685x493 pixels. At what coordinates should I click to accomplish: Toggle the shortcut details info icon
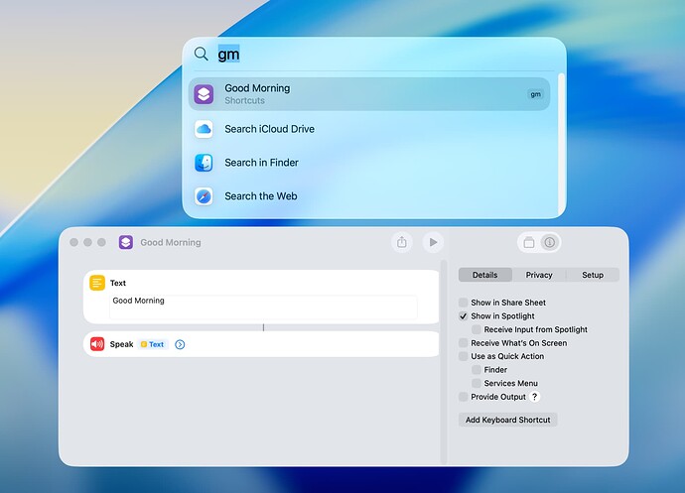(x=550, y=242)
